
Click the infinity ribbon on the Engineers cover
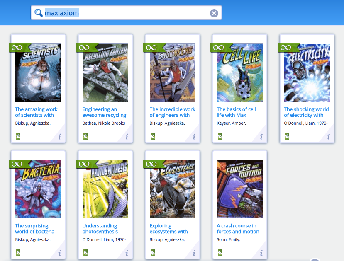point(153,48)
